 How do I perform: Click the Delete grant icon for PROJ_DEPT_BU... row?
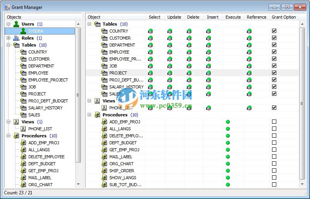tap(189, 80)
